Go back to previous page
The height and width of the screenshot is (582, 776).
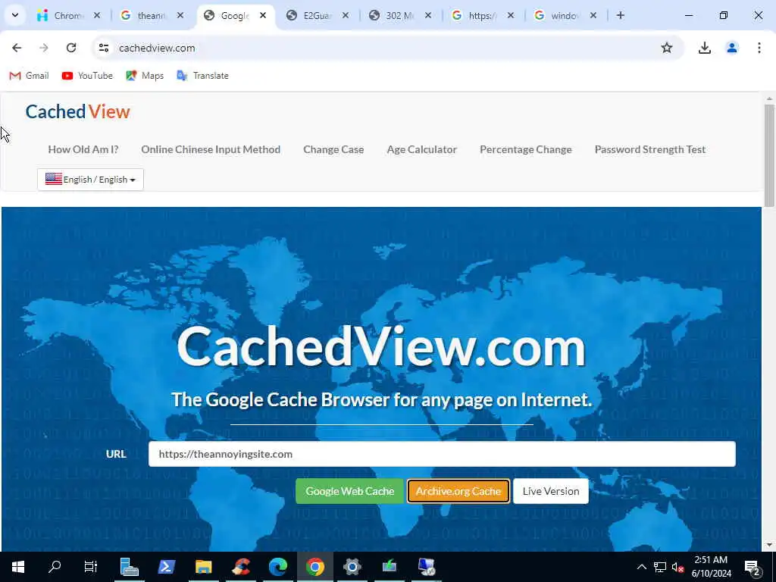click(x=17, y=48)
